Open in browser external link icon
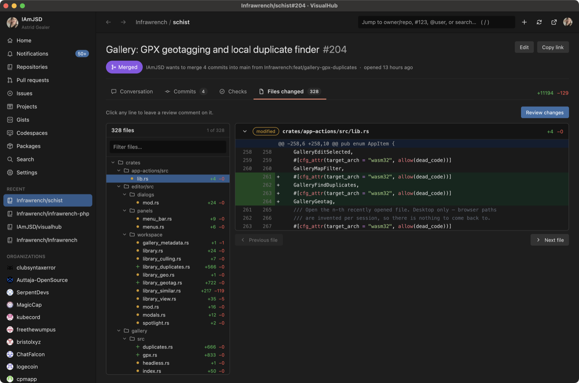This screenshot has width=579, height=383. tap(554, 22)
